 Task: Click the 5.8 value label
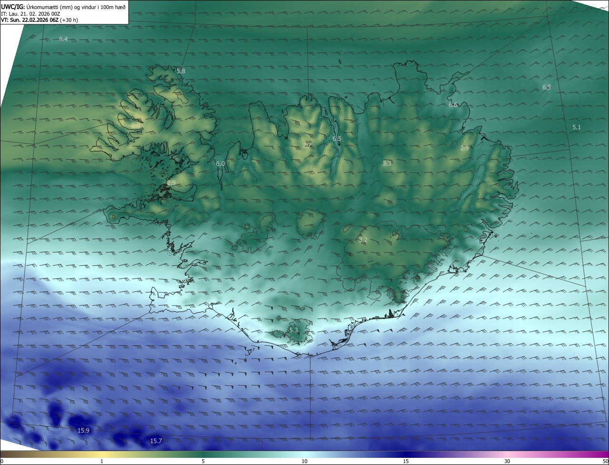(181, 71)
